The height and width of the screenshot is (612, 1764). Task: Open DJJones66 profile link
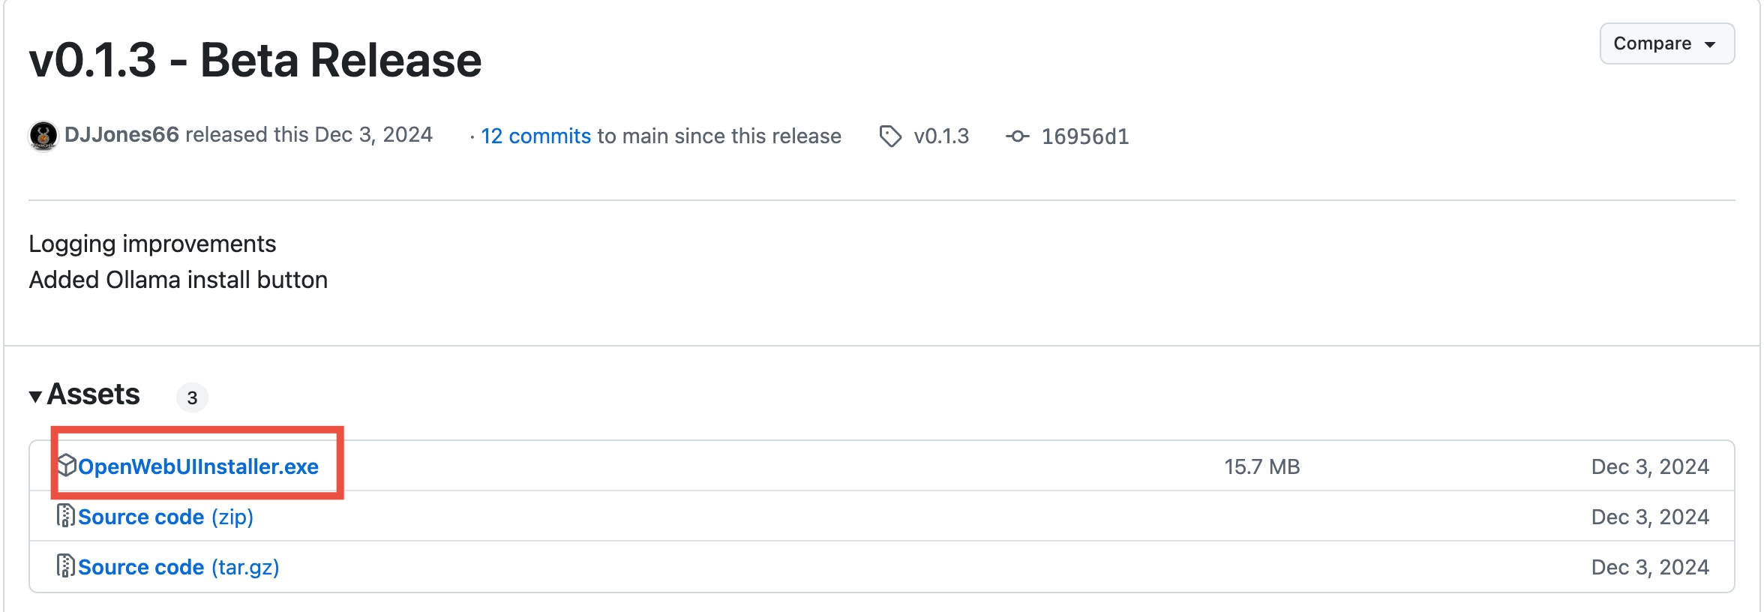121,134
